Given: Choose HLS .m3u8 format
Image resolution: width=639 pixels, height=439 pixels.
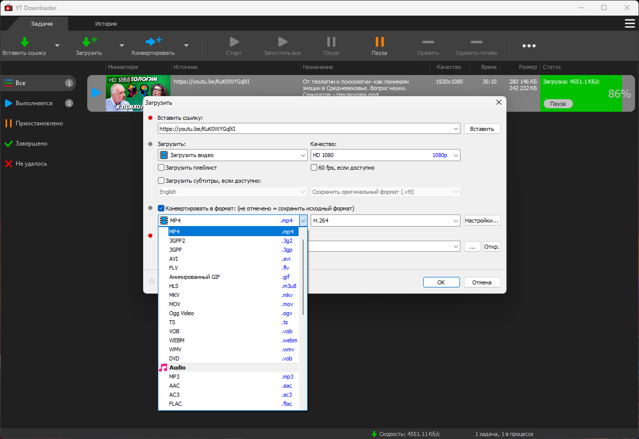Looking at the screenshot, I should pyautogui.click(x=228, y=286).
